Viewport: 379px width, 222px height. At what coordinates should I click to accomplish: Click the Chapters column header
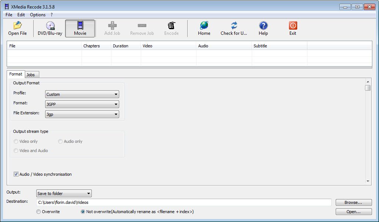[x=96, y=46]
